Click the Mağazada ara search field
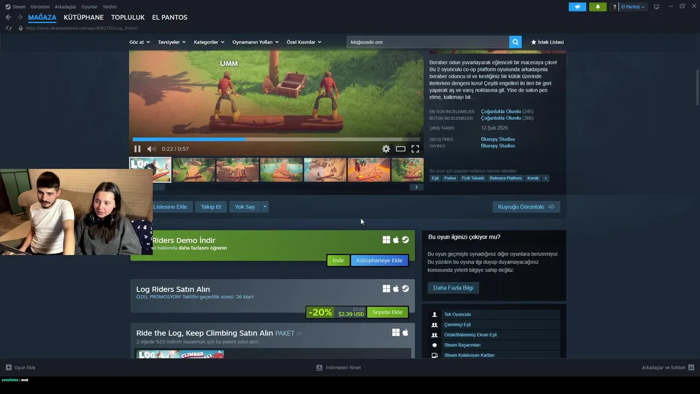This screenshot has height=394, width=700. [428, 42]
